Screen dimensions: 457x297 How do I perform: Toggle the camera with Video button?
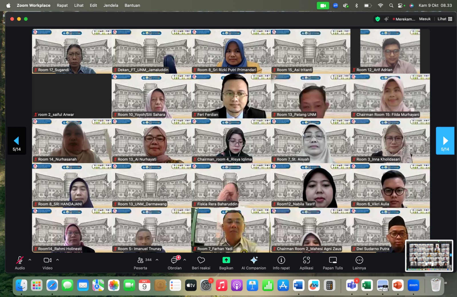coord(47,260)
